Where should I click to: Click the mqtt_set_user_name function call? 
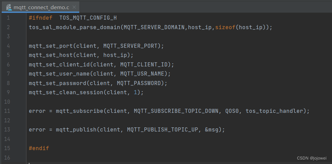coord(59,74)
